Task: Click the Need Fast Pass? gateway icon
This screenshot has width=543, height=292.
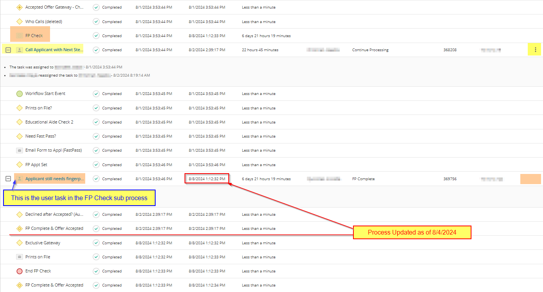Action: [x=20, y=136]
